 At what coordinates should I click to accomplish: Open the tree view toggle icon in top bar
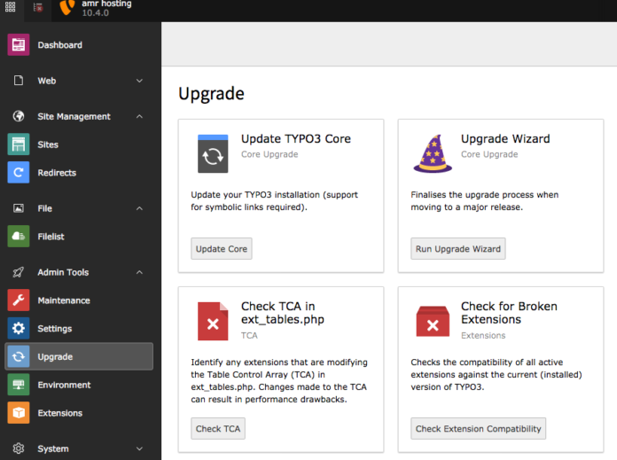tap(38, 7)
